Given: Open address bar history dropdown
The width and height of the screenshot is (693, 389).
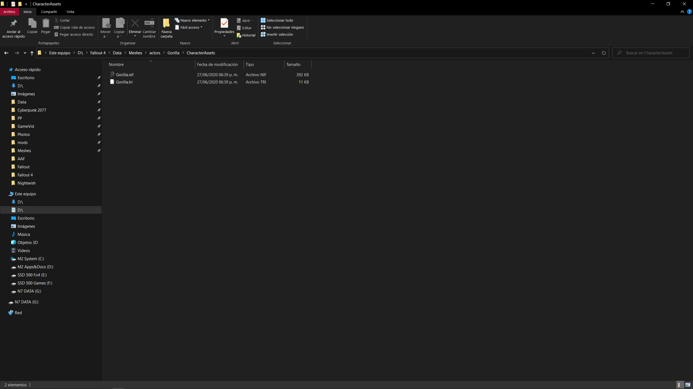Looking at the screenshot, I should pos(593,53).
